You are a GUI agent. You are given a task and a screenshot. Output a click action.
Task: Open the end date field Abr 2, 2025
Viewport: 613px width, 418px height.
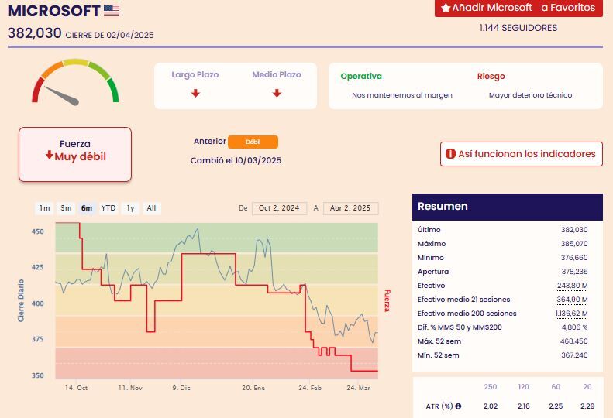coord(350,208)
